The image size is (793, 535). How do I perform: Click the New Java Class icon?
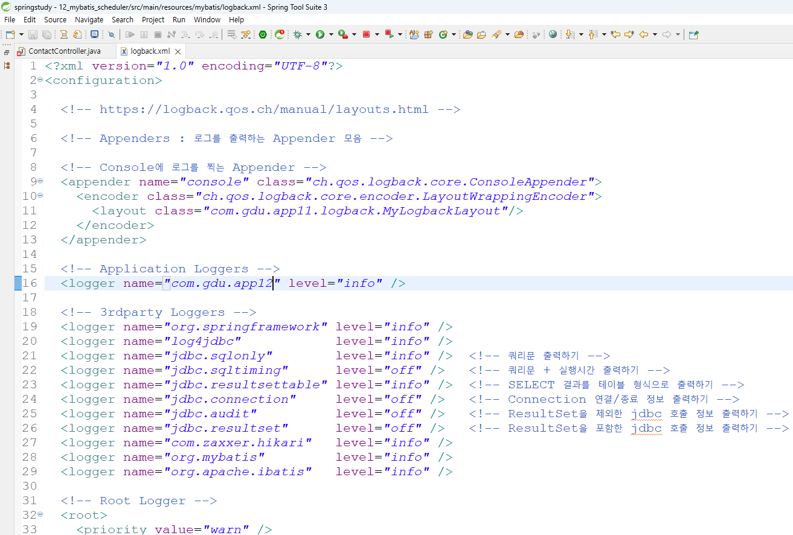point(443,34)
